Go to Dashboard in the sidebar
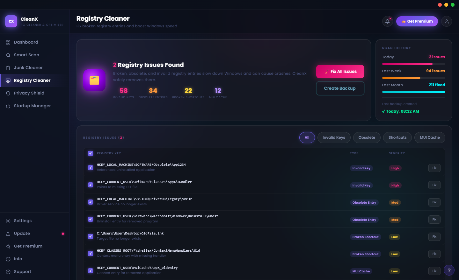Screen dimensions: 459x280 (x=34, y=42)
